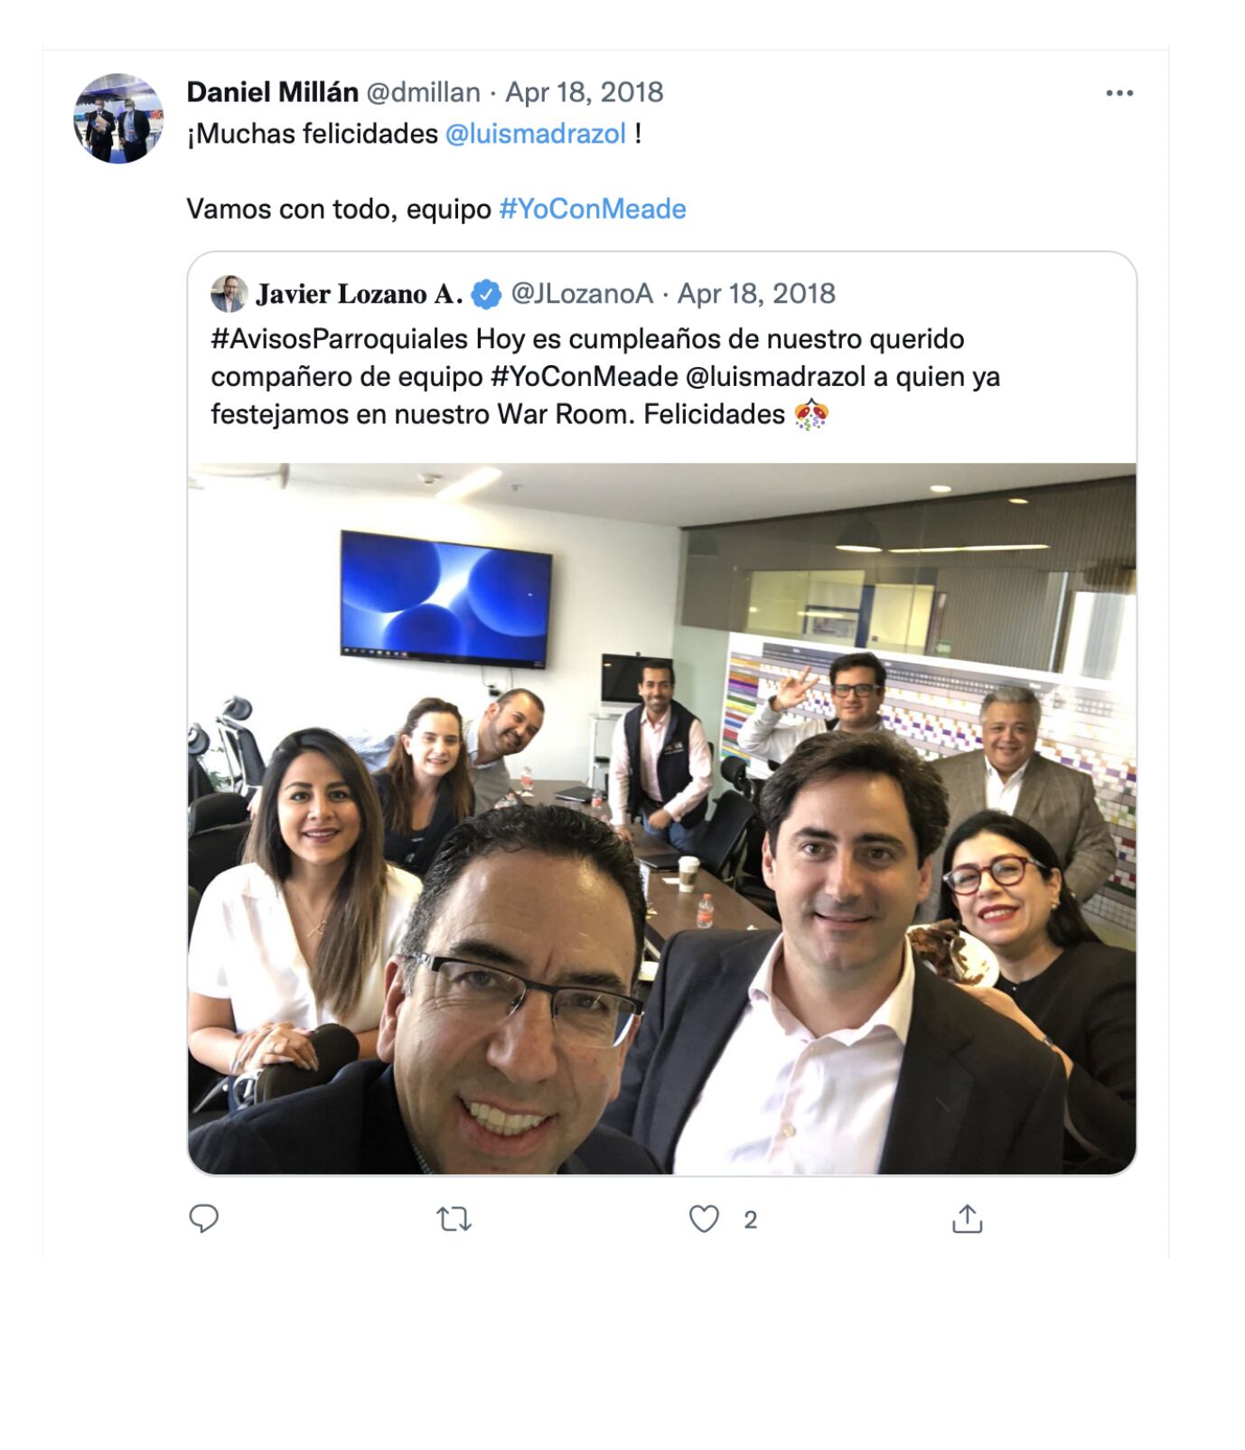Click the Daniel Millán display name
This screenshot has width=1245, height=1450.
273,92
